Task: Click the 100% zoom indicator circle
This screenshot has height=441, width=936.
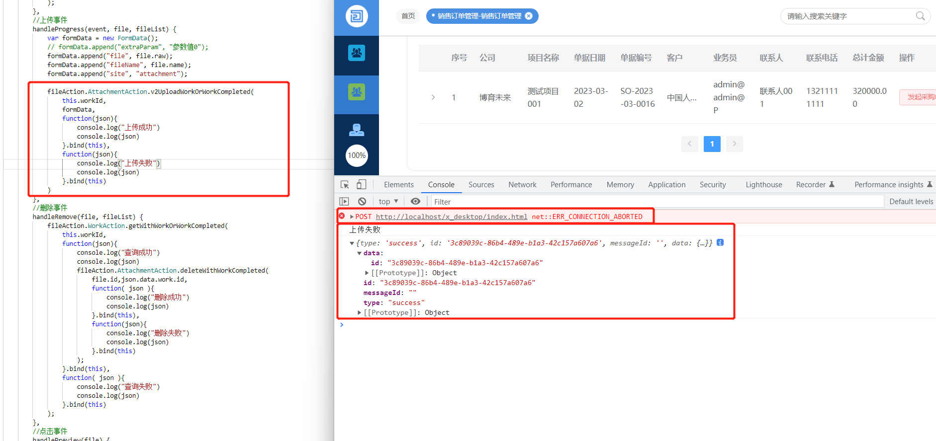Action: coord(357,155)
